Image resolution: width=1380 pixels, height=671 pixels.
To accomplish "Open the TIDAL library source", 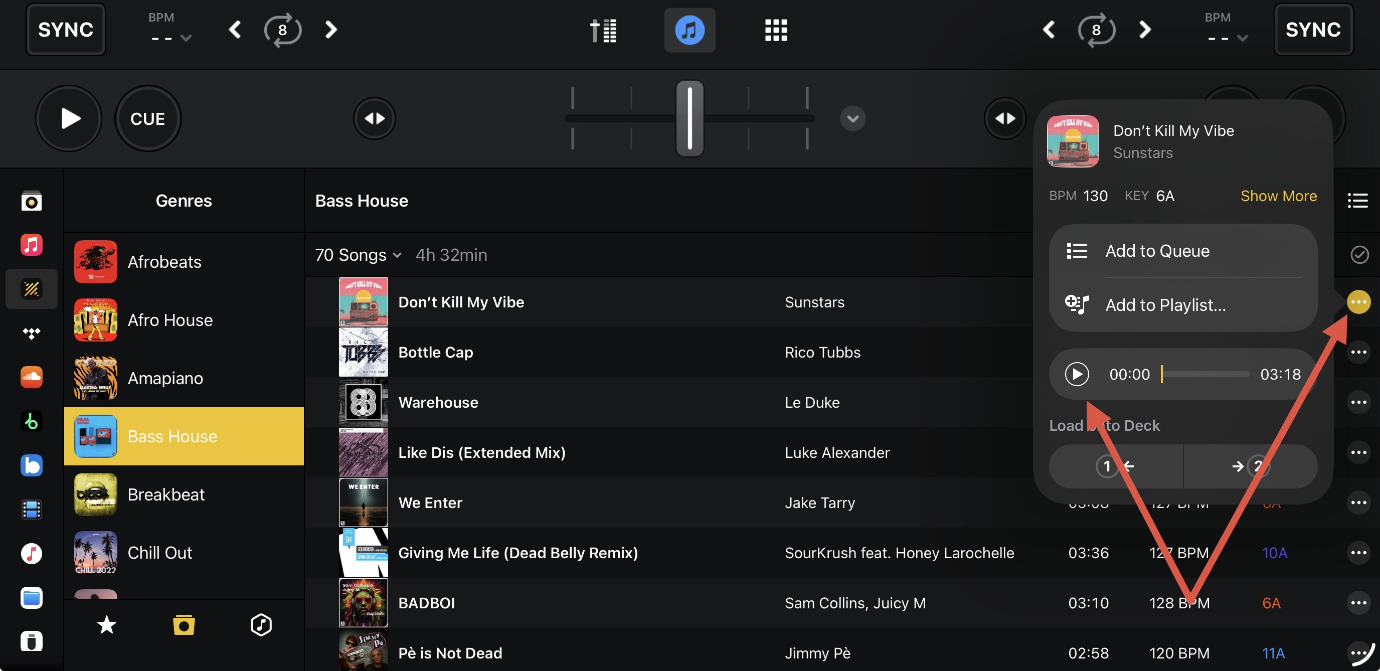I will click(x=31, y=333).
